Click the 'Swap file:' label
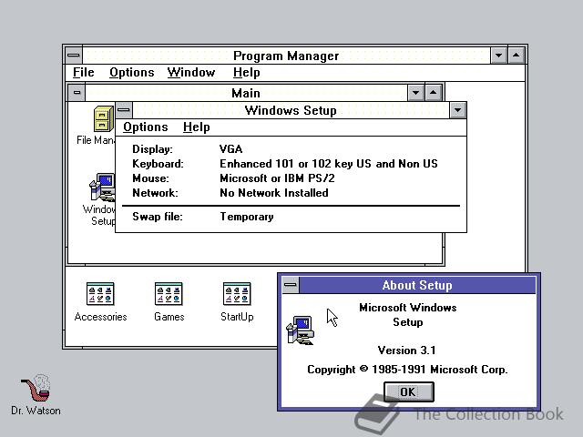The width and height of the screenshot is (583, 437). [158, 217]
